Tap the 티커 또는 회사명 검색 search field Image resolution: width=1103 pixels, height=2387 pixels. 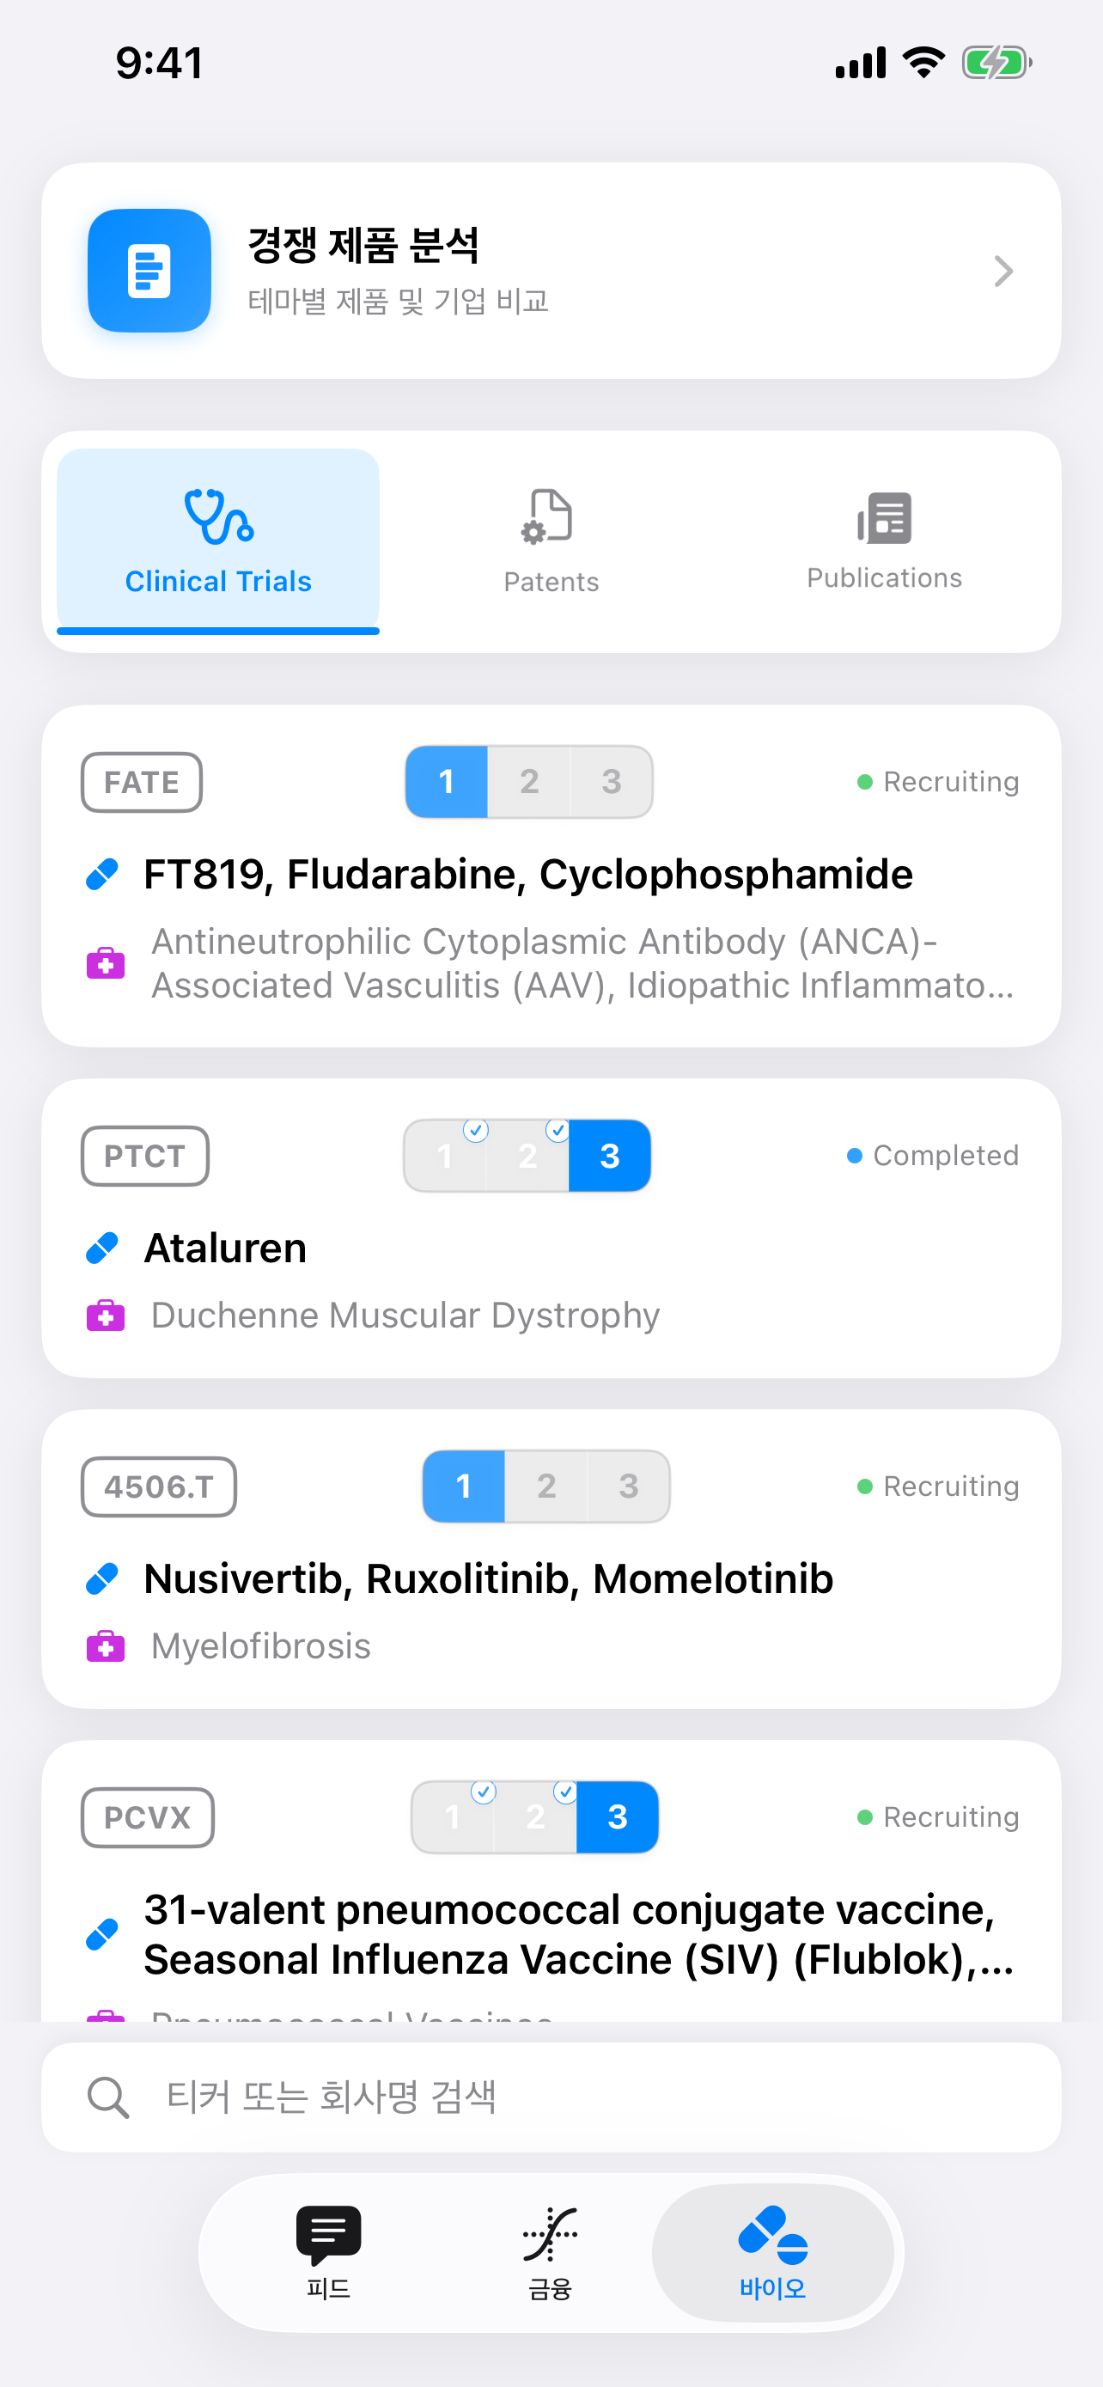tap(551, 2098)
